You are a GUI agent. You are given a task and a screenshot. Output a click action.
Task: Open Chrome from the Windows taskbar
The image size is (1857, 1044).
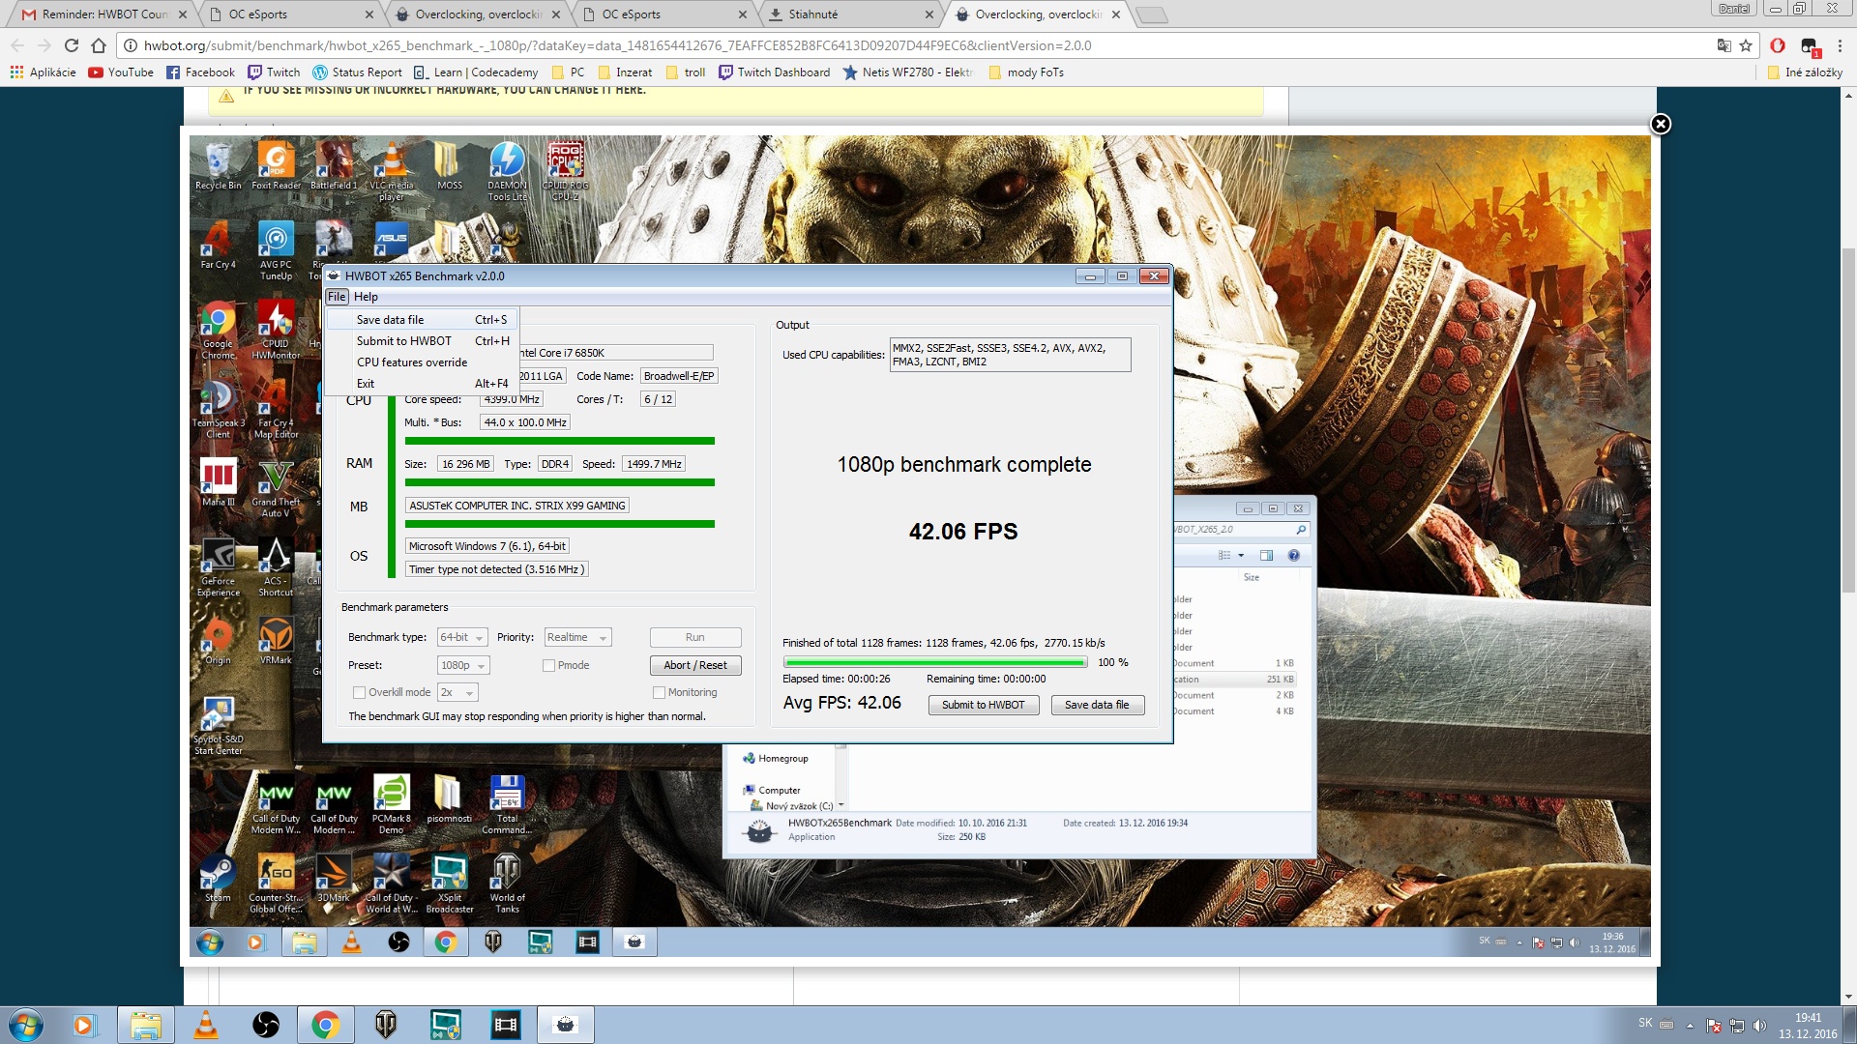[325, 1026]
